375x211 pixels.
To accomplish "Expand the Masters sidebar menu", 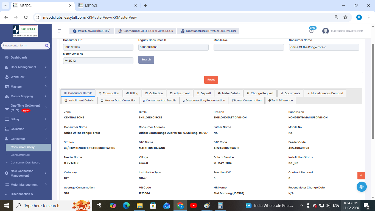I will (26, 87).
